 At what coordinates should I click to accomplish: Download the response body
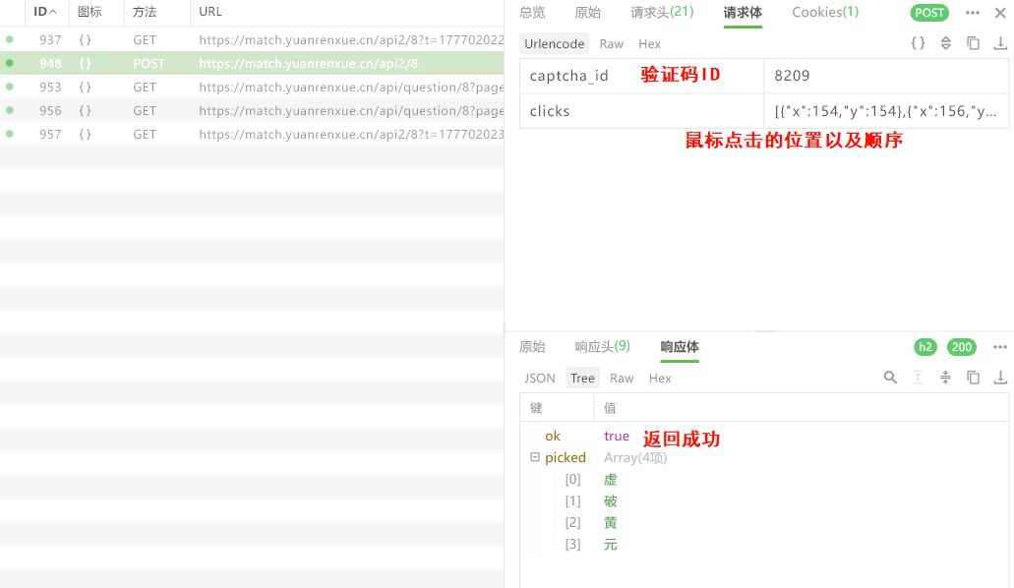pyautogui.click(x=1000, y=378)
